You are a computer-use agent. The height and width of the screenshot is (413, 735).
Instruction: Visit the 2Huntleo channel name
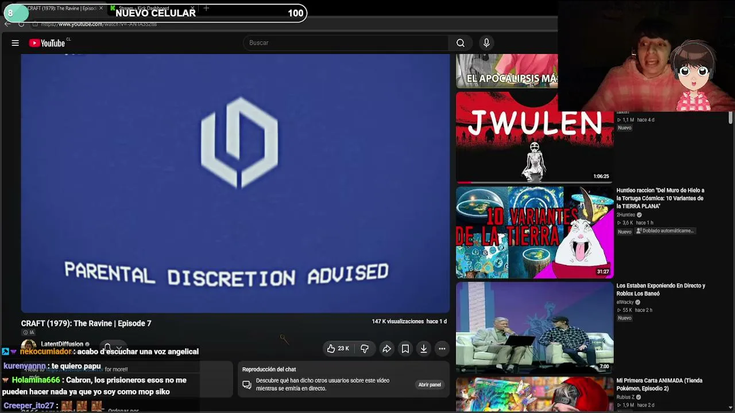(x=626, y=215)
